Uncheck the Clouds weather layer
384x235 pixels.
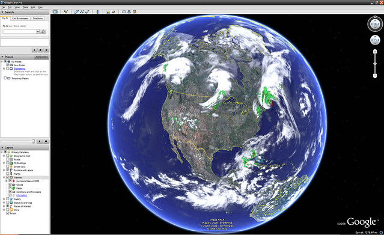click(x=10, y=185)
